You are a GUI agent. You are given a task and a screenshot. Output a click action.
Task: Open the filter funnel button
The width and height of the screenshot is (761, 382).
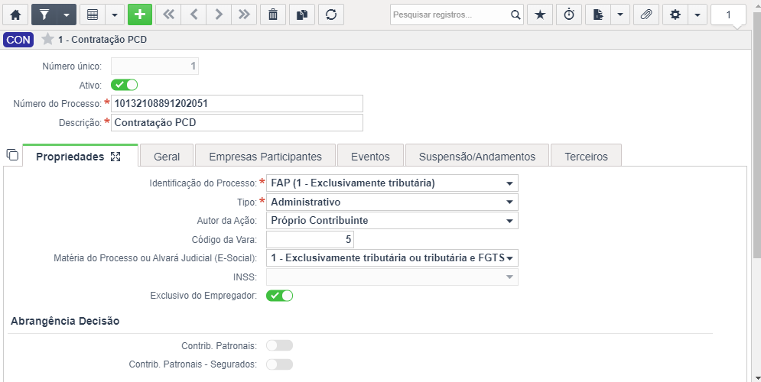[x=44, y=15]
